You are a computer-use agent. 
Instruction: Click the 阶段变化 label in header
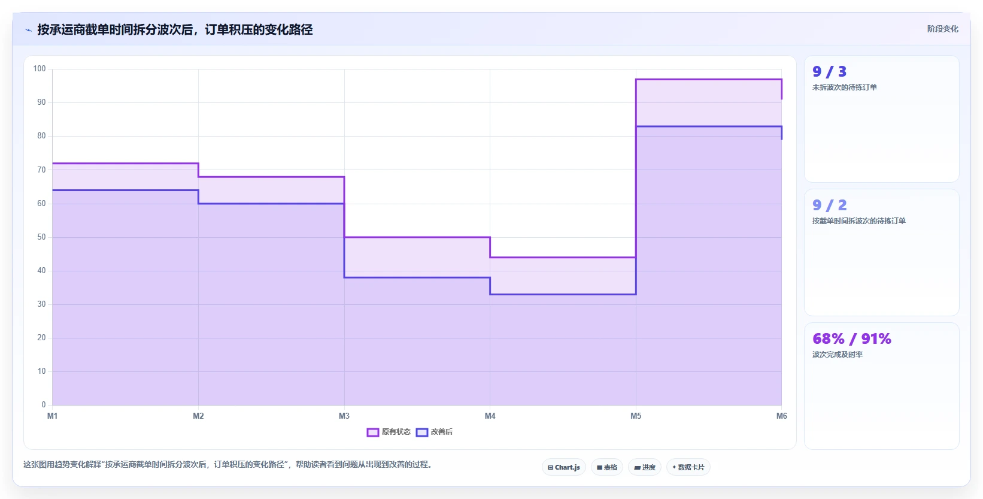coord(943,29)
